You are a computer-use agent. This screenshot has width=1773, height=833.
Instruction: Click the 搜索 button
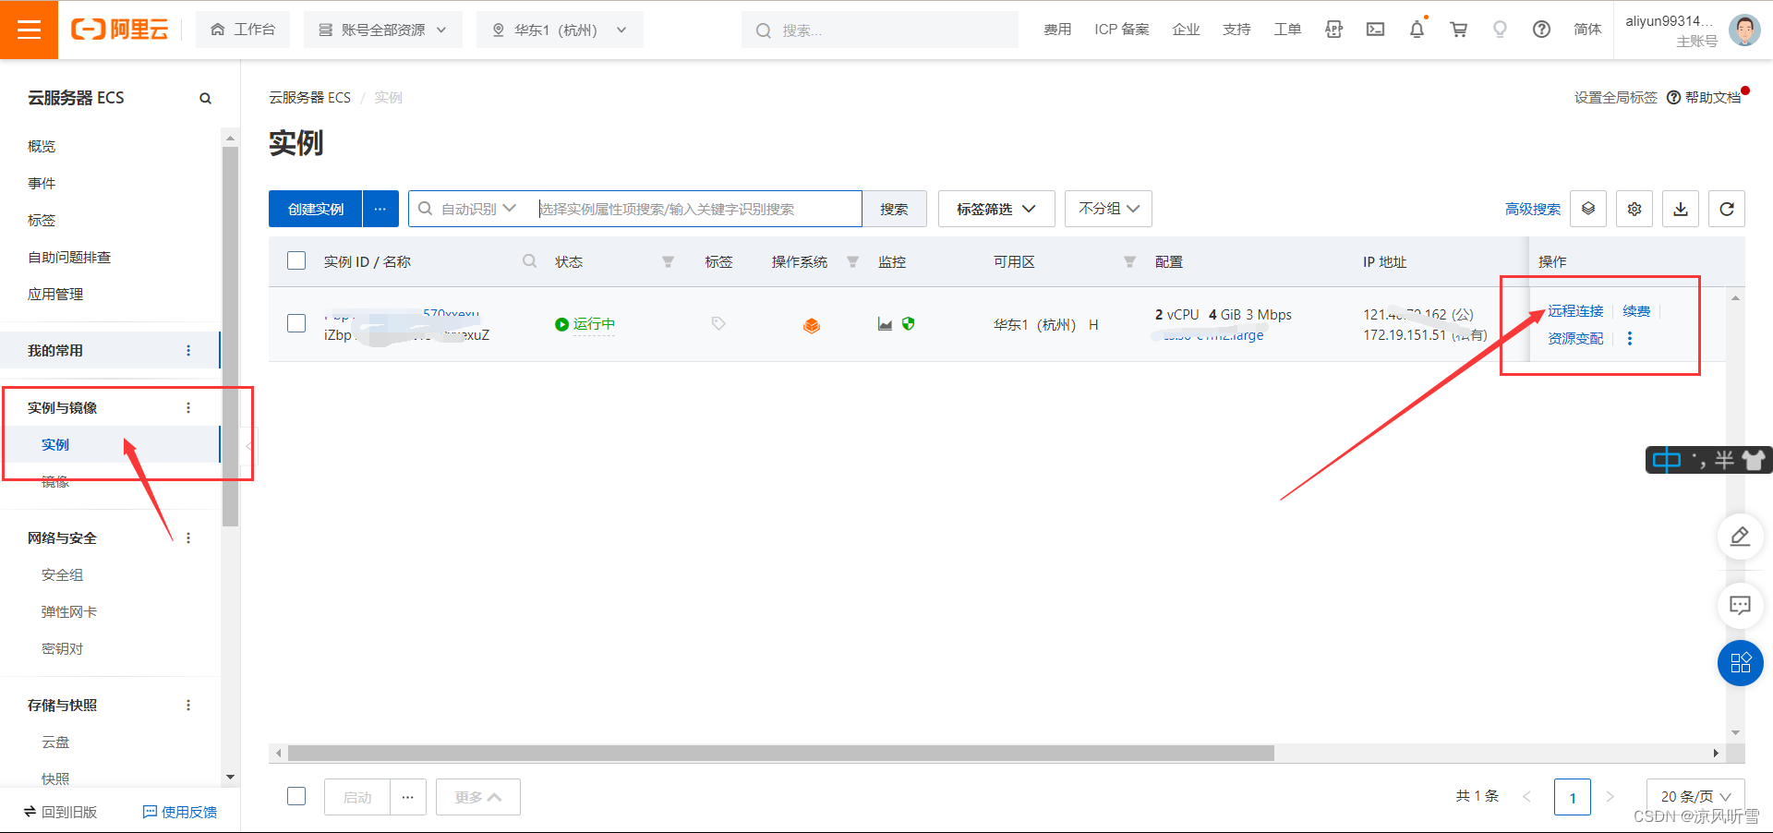[x=894, y=209]
